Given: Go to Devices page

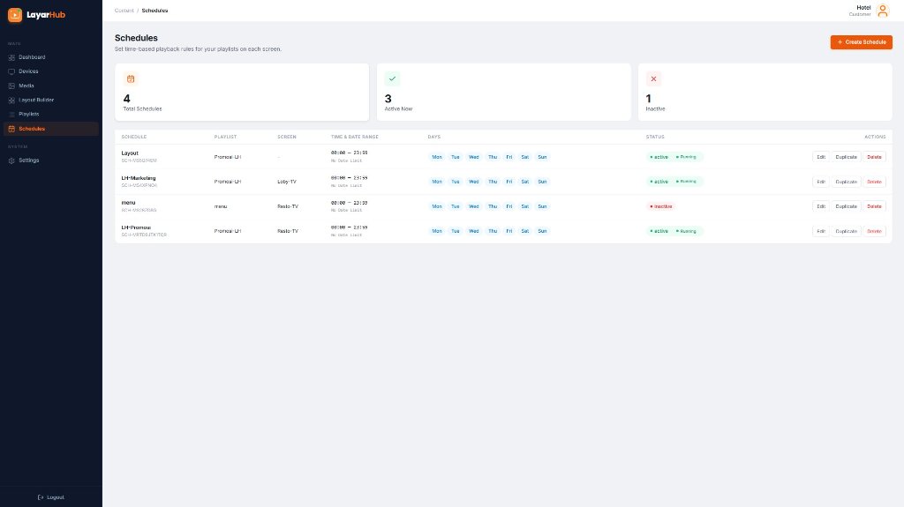Looking at the screenshot, I should click(x=50, y=71).
